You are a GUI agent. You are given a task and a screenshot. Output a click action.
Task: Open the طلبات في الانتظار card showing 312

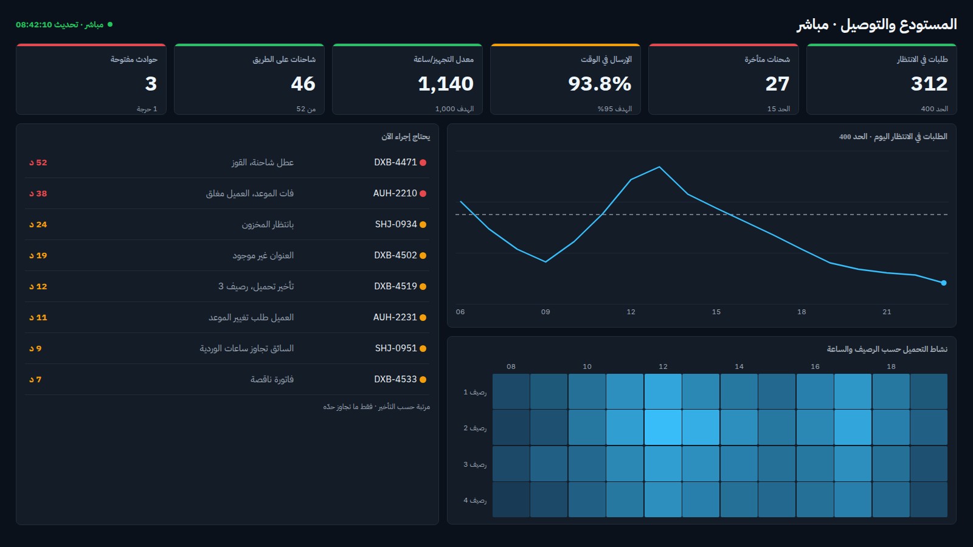(x=881, y=79)
